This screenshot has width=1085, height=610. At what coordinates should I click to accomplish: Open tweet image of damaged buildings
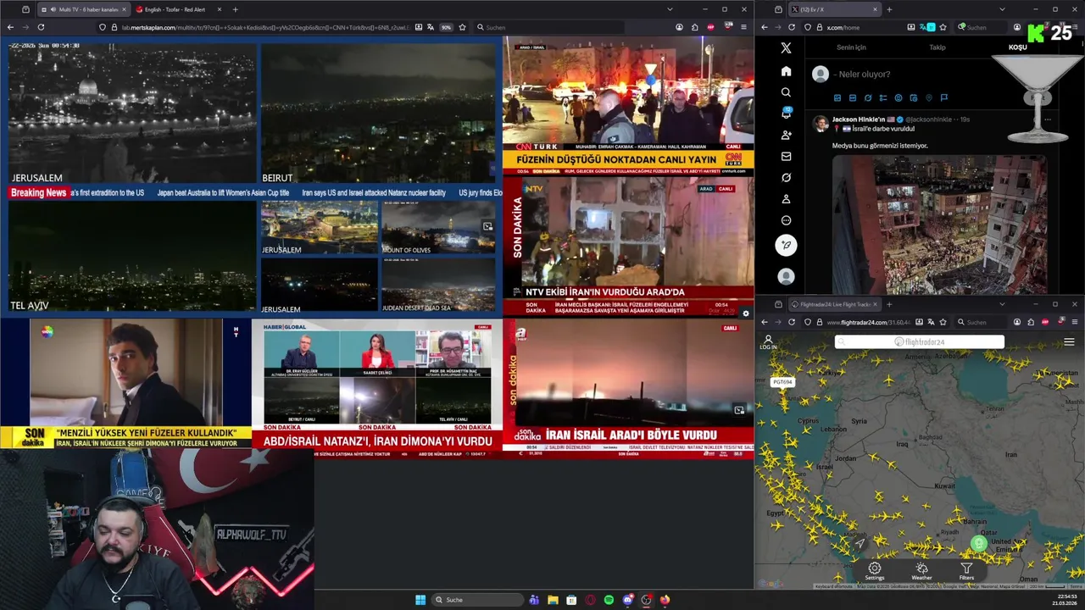939,225
